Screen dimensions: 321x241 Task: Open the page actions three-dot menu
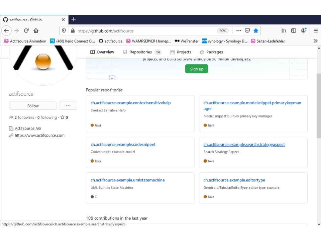pos(238,31)
